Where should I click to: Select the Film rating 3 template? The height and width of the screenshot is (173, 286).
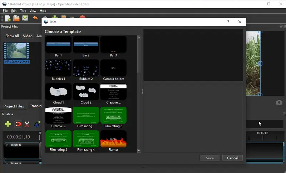pyautogui.click(x=58, y=141)
